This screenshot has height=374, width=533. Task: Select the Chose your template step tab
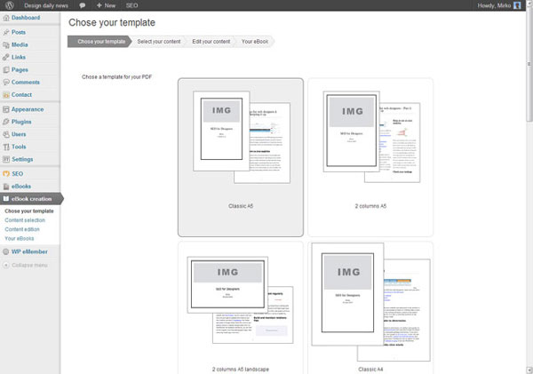pyautogui.click(x=99, y=42)
